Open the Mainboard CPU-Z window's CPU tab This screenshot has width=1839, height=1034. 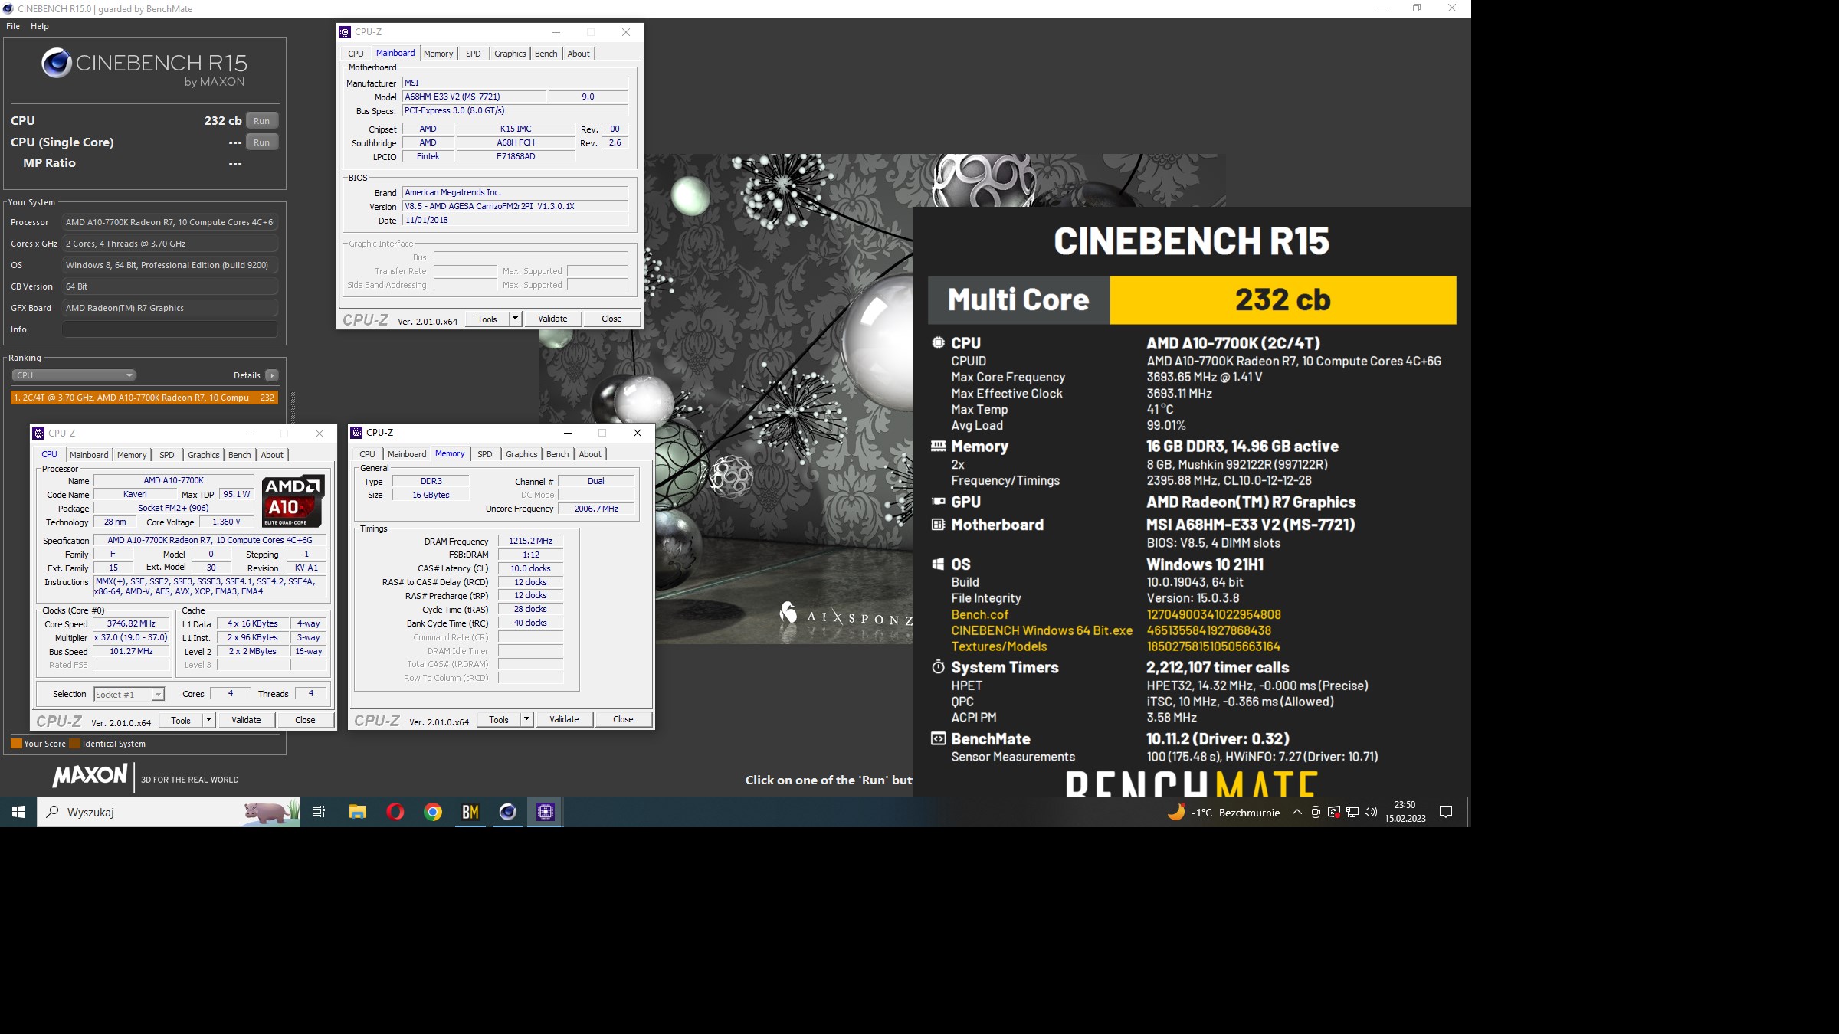click(x=356, y=54)
